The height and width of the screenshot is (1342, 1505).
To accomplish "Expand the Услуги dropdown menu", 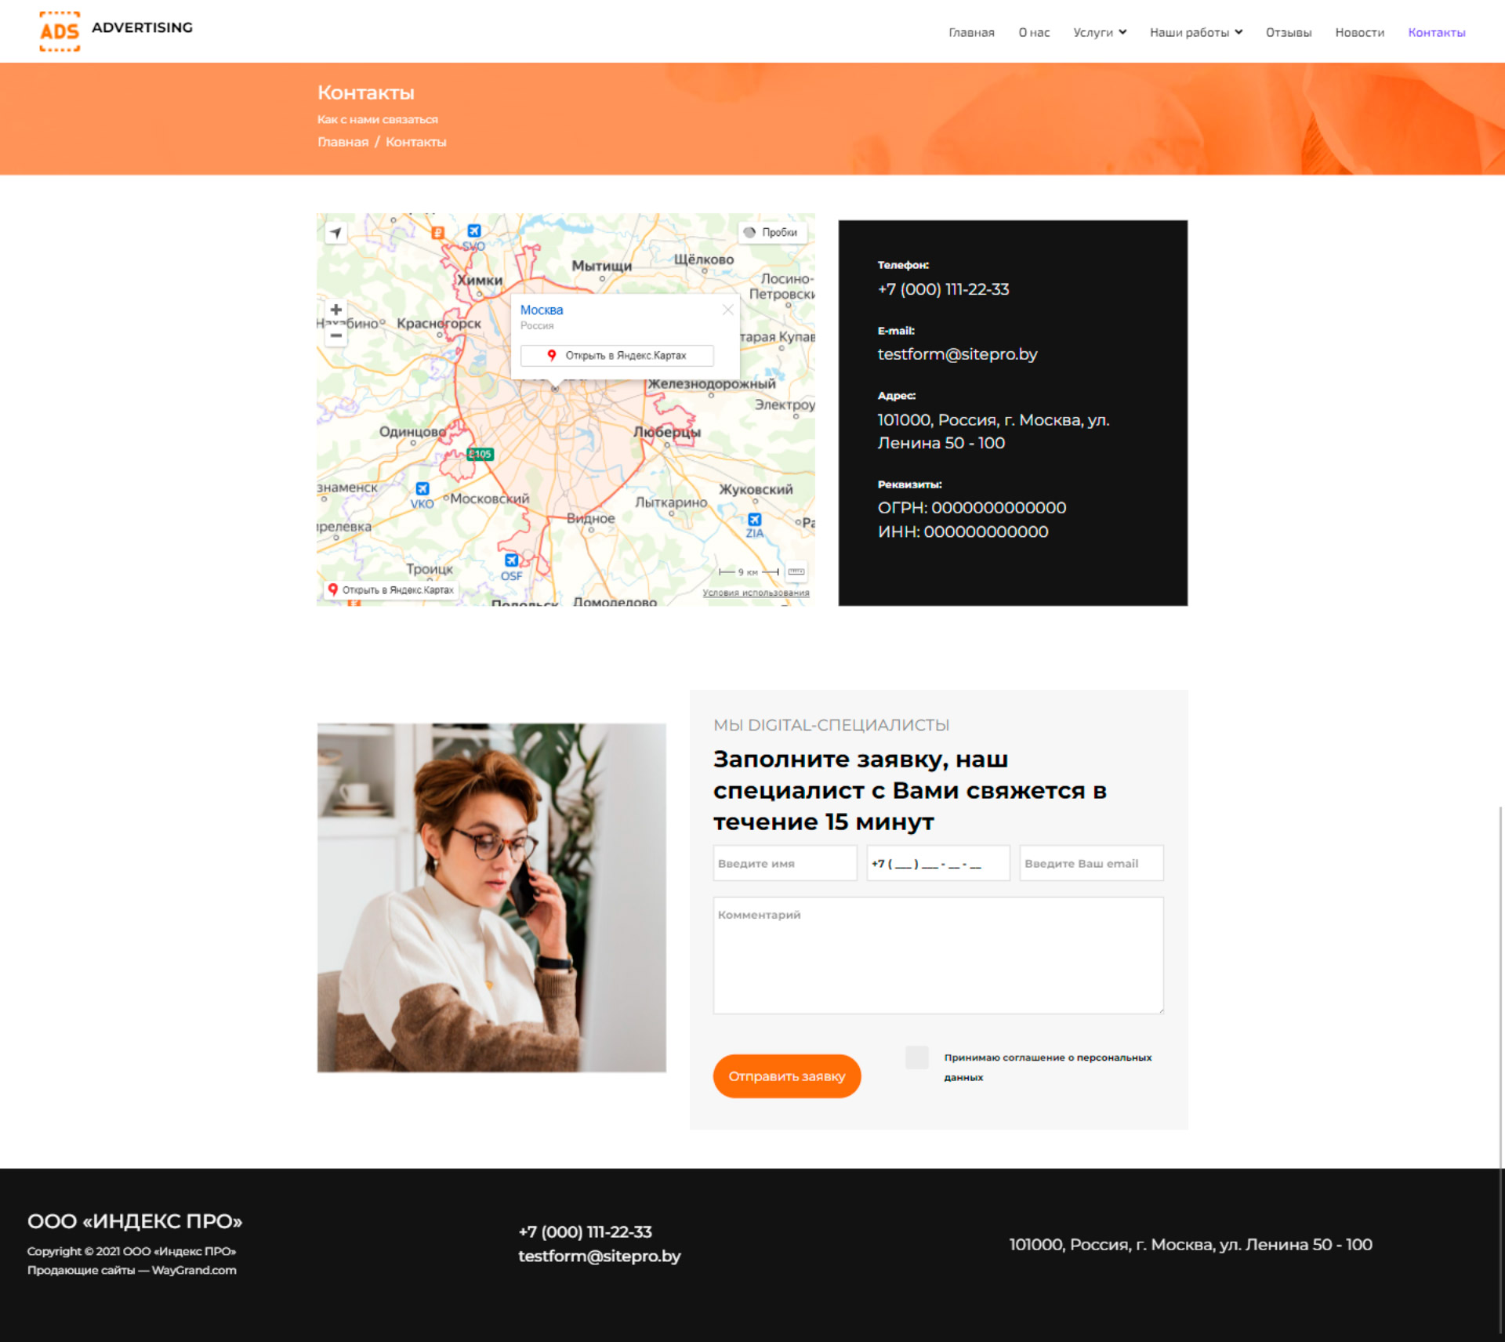I will (1099, 32).
